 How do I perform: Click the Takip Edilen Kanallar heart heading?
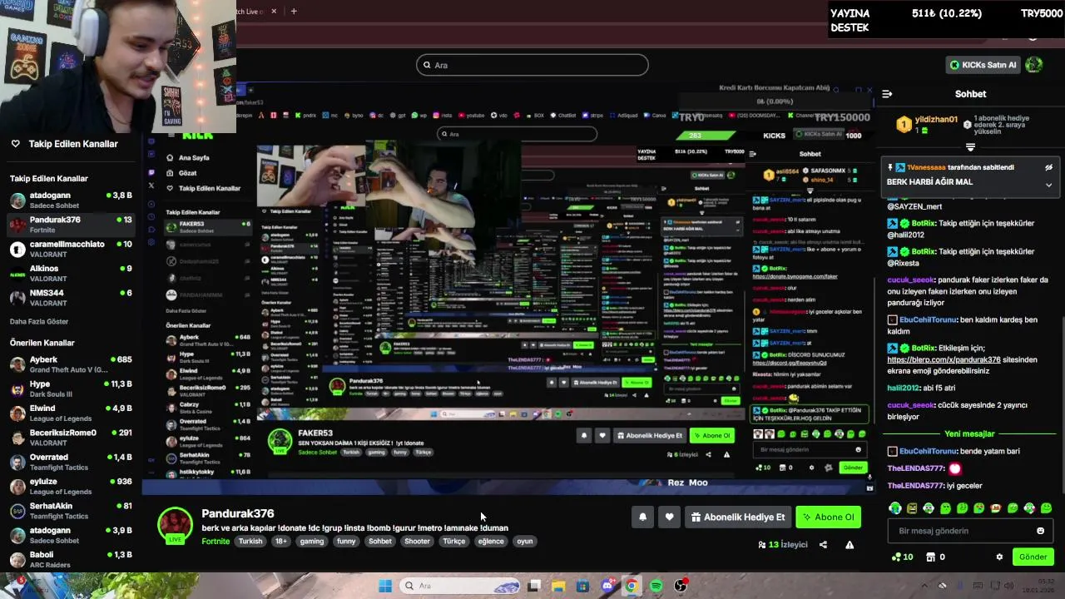(64, 144)
